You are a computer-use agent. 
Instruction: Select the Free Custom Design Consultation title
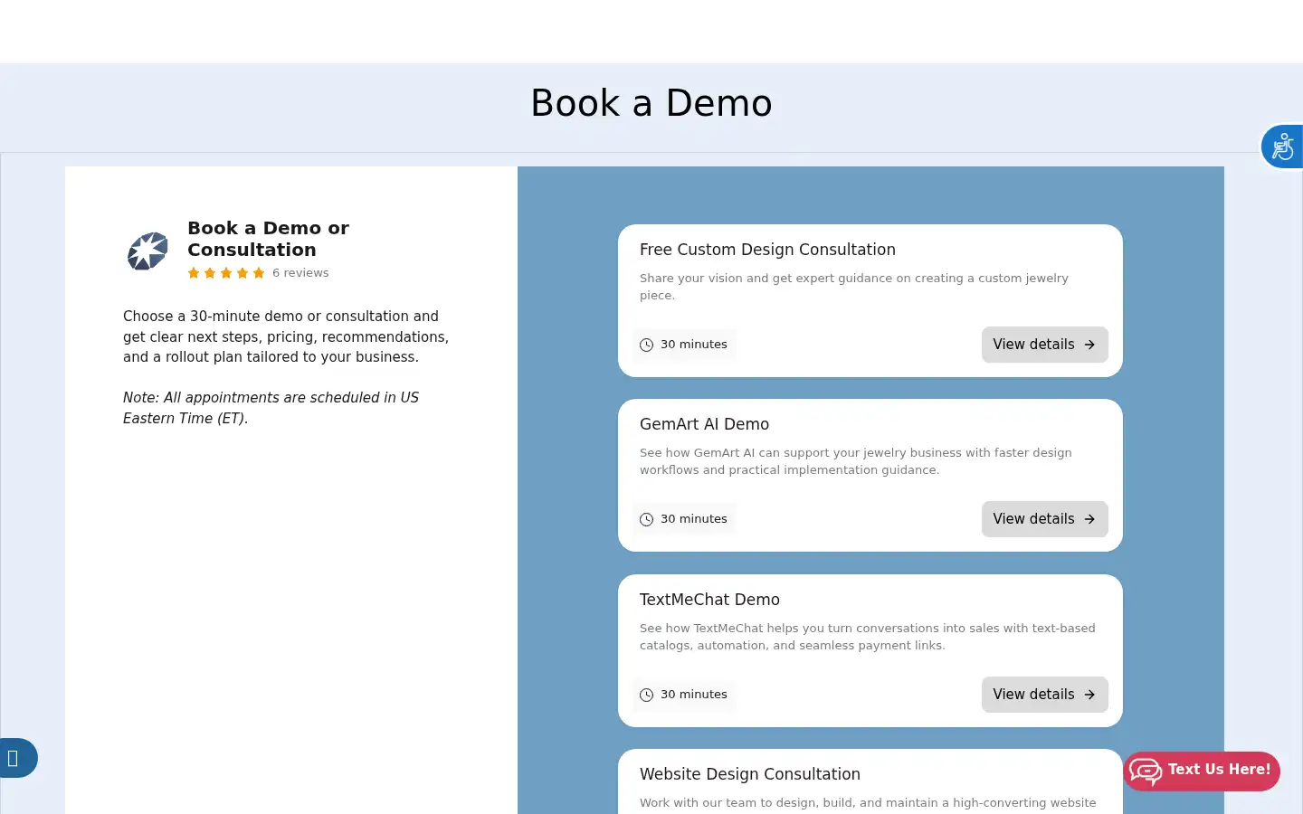[x=767, y=250]
